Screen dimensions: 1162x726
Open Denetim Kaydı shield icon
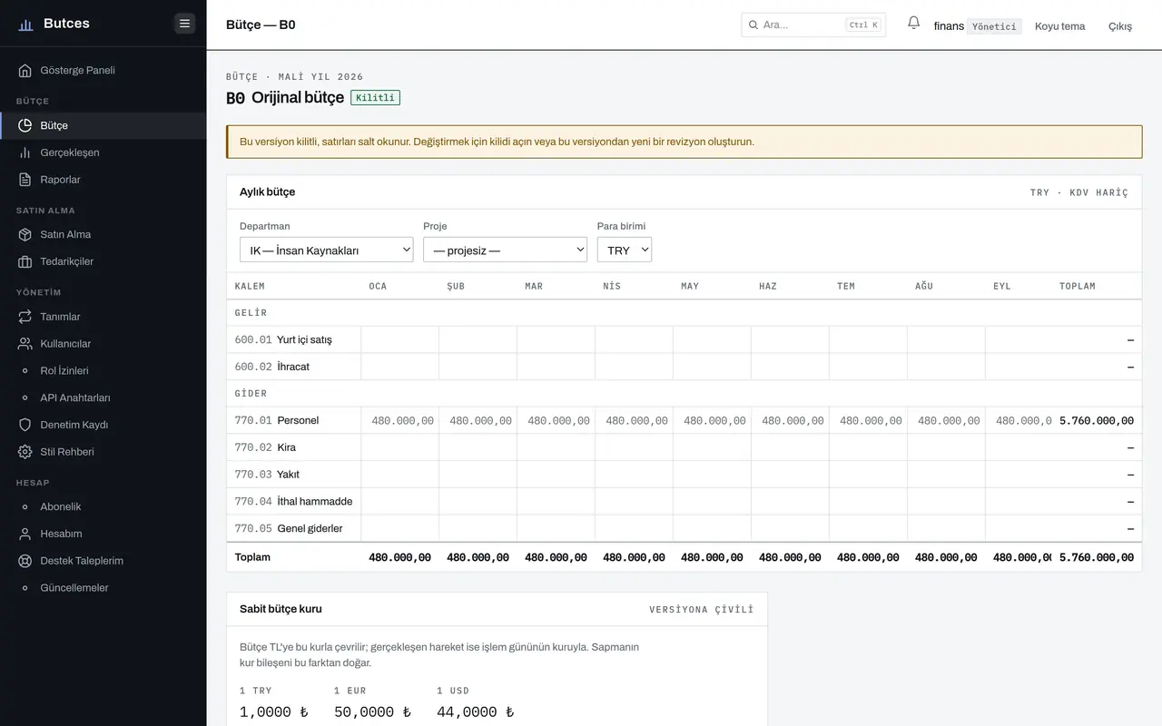[x=25, y=425]
